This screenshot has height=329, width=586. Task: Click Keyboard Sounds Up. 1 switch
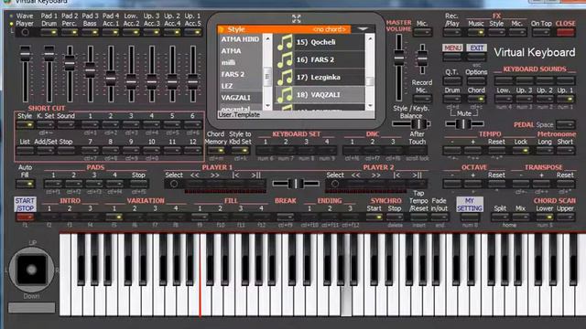click(565, 99)
